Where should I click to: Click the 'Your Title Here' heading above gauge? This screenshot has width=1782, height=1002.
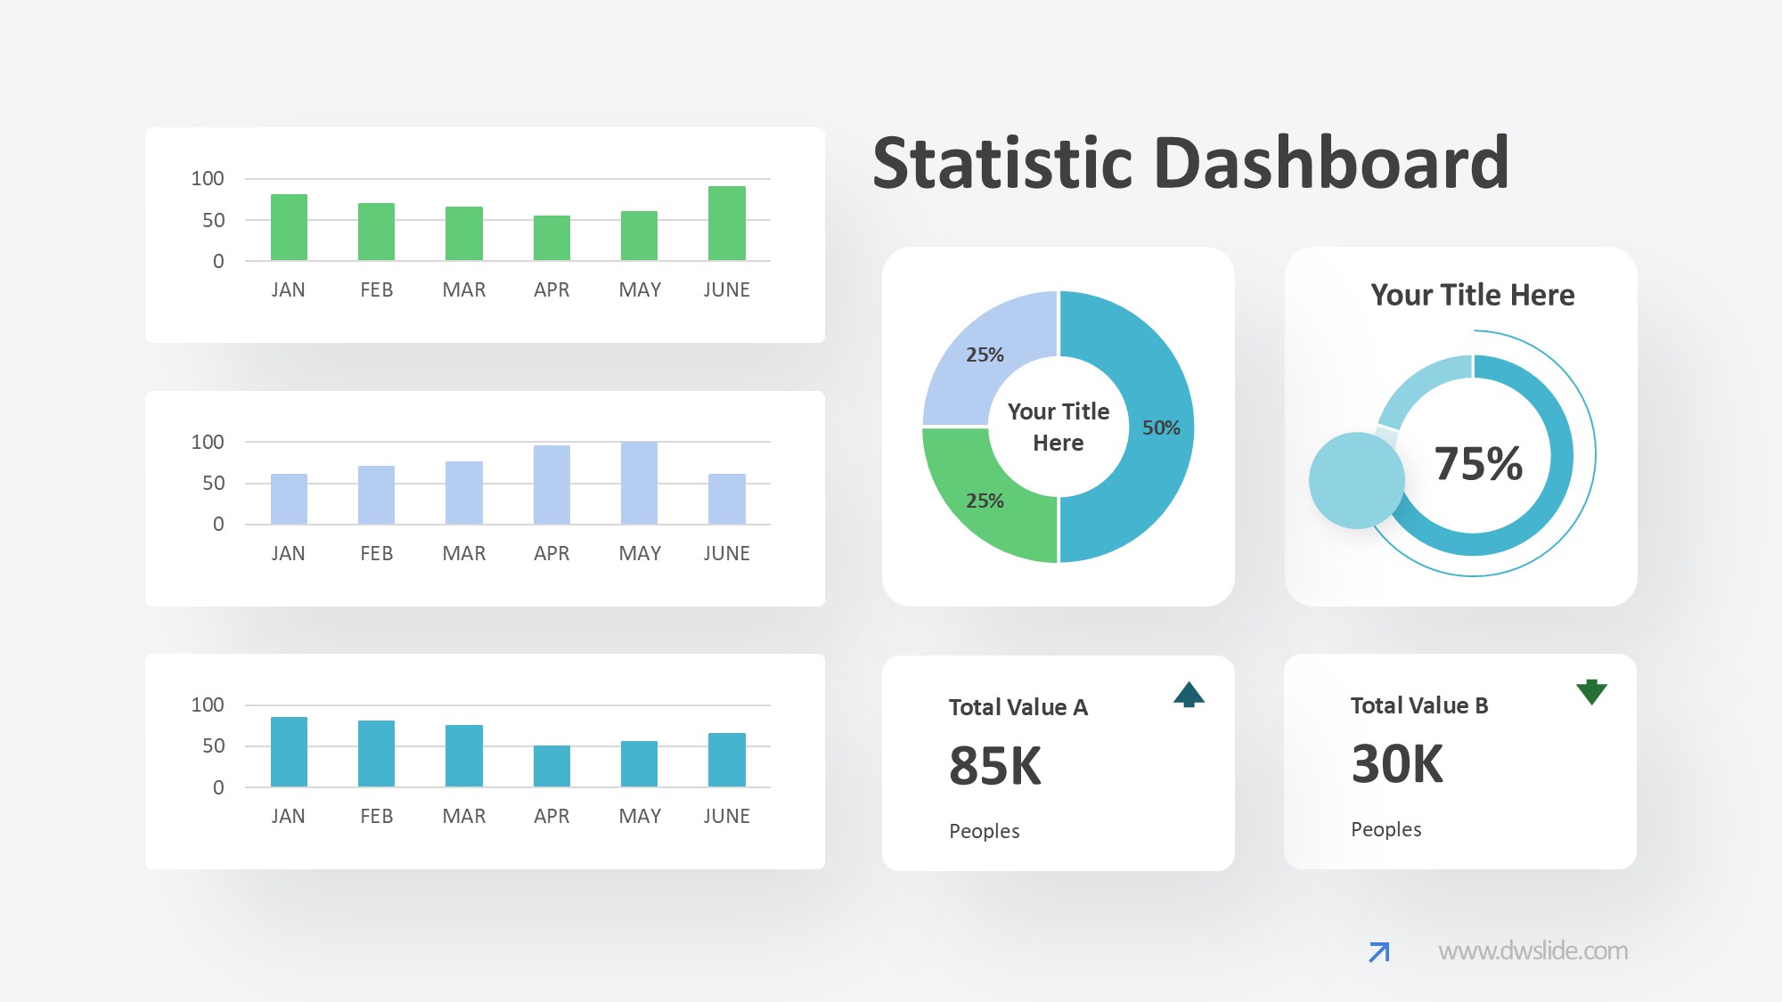pos(1472,295)
